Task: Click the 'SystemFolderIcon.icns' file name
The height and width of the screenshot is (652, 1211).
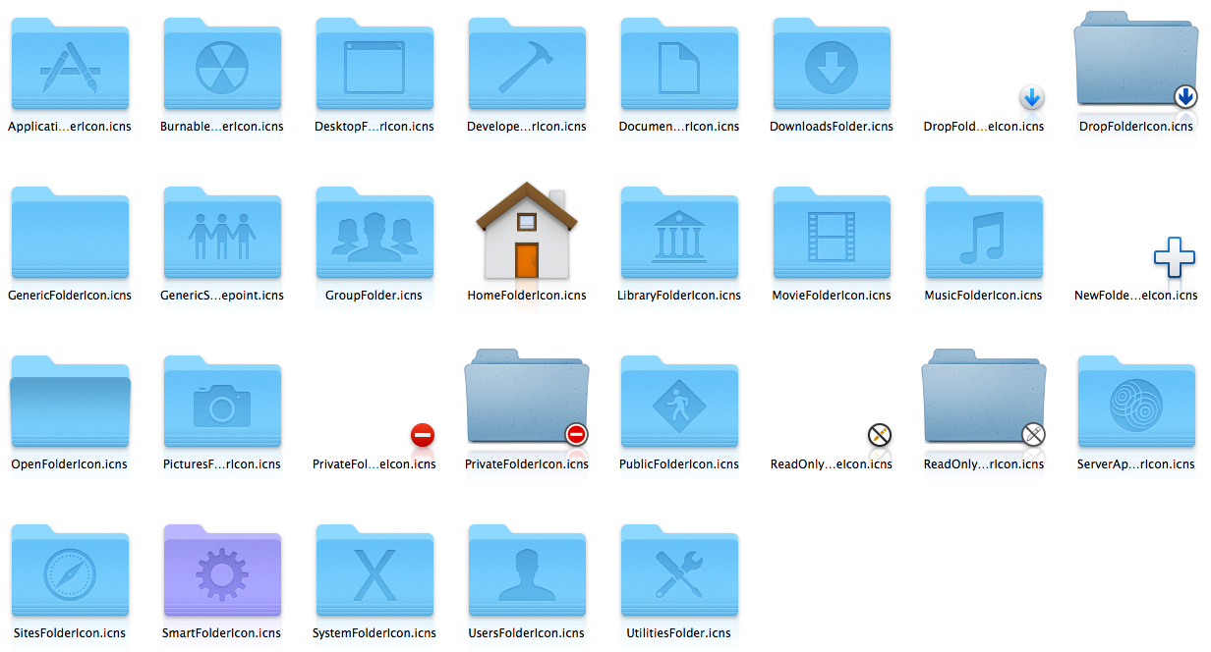Action: tap(375, 633)
